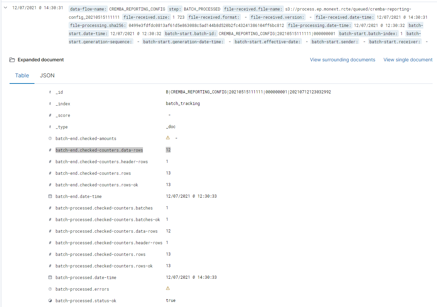Click unknown type icon beside batch-end.checked-amounts

click(50, 139)
